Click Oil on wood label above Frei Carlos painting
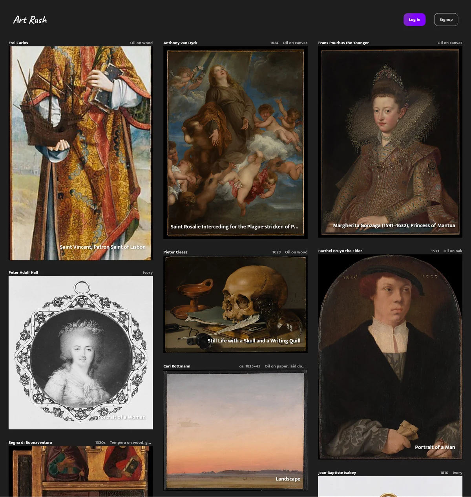Viewport: 471px width, 497px height. pos(141,43)
